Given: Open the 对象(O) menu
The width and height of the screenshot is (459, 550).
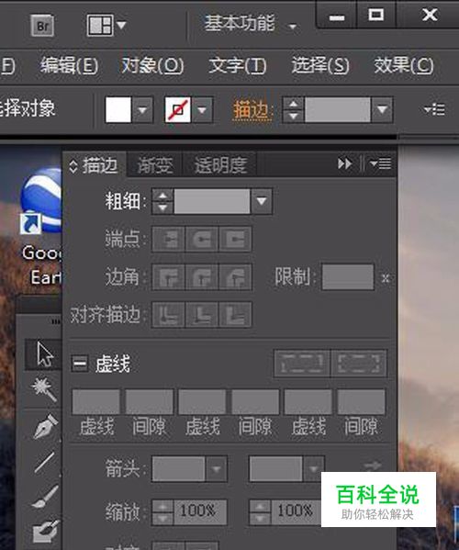Looking at the screenshot, I should (152, 65).
